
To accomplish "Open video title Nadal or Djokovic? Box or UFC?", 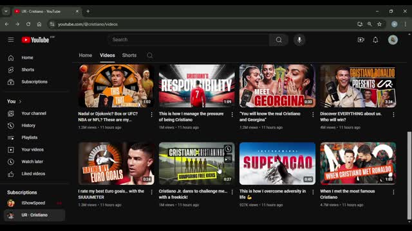I will 108,117.
